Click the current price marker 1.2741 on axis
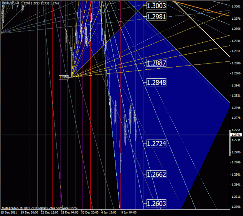 click(236, 135)
